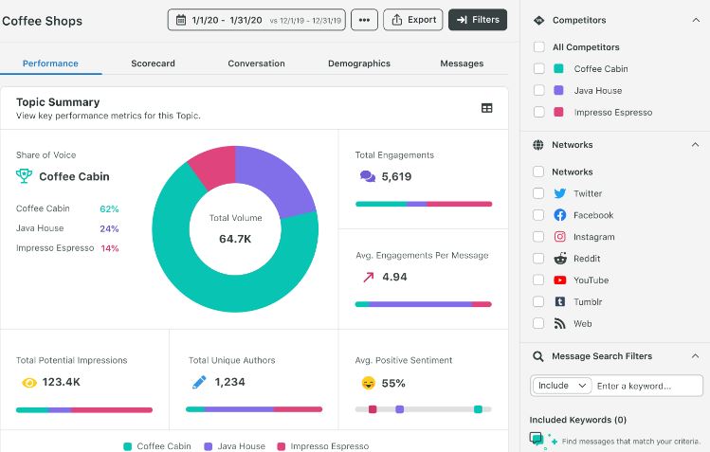
Task: Open the 1/1/20 - 1/31/20 date range picker
Action: tap(256, 20)
